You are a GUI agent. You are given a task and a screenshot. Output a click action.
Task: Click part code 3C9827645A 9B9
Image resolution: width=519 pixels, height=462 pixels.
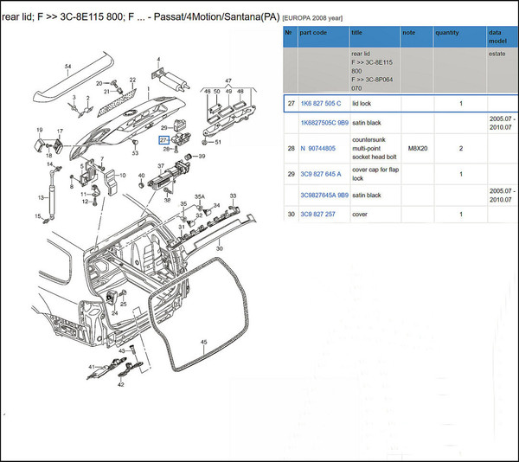pos(324,195)
